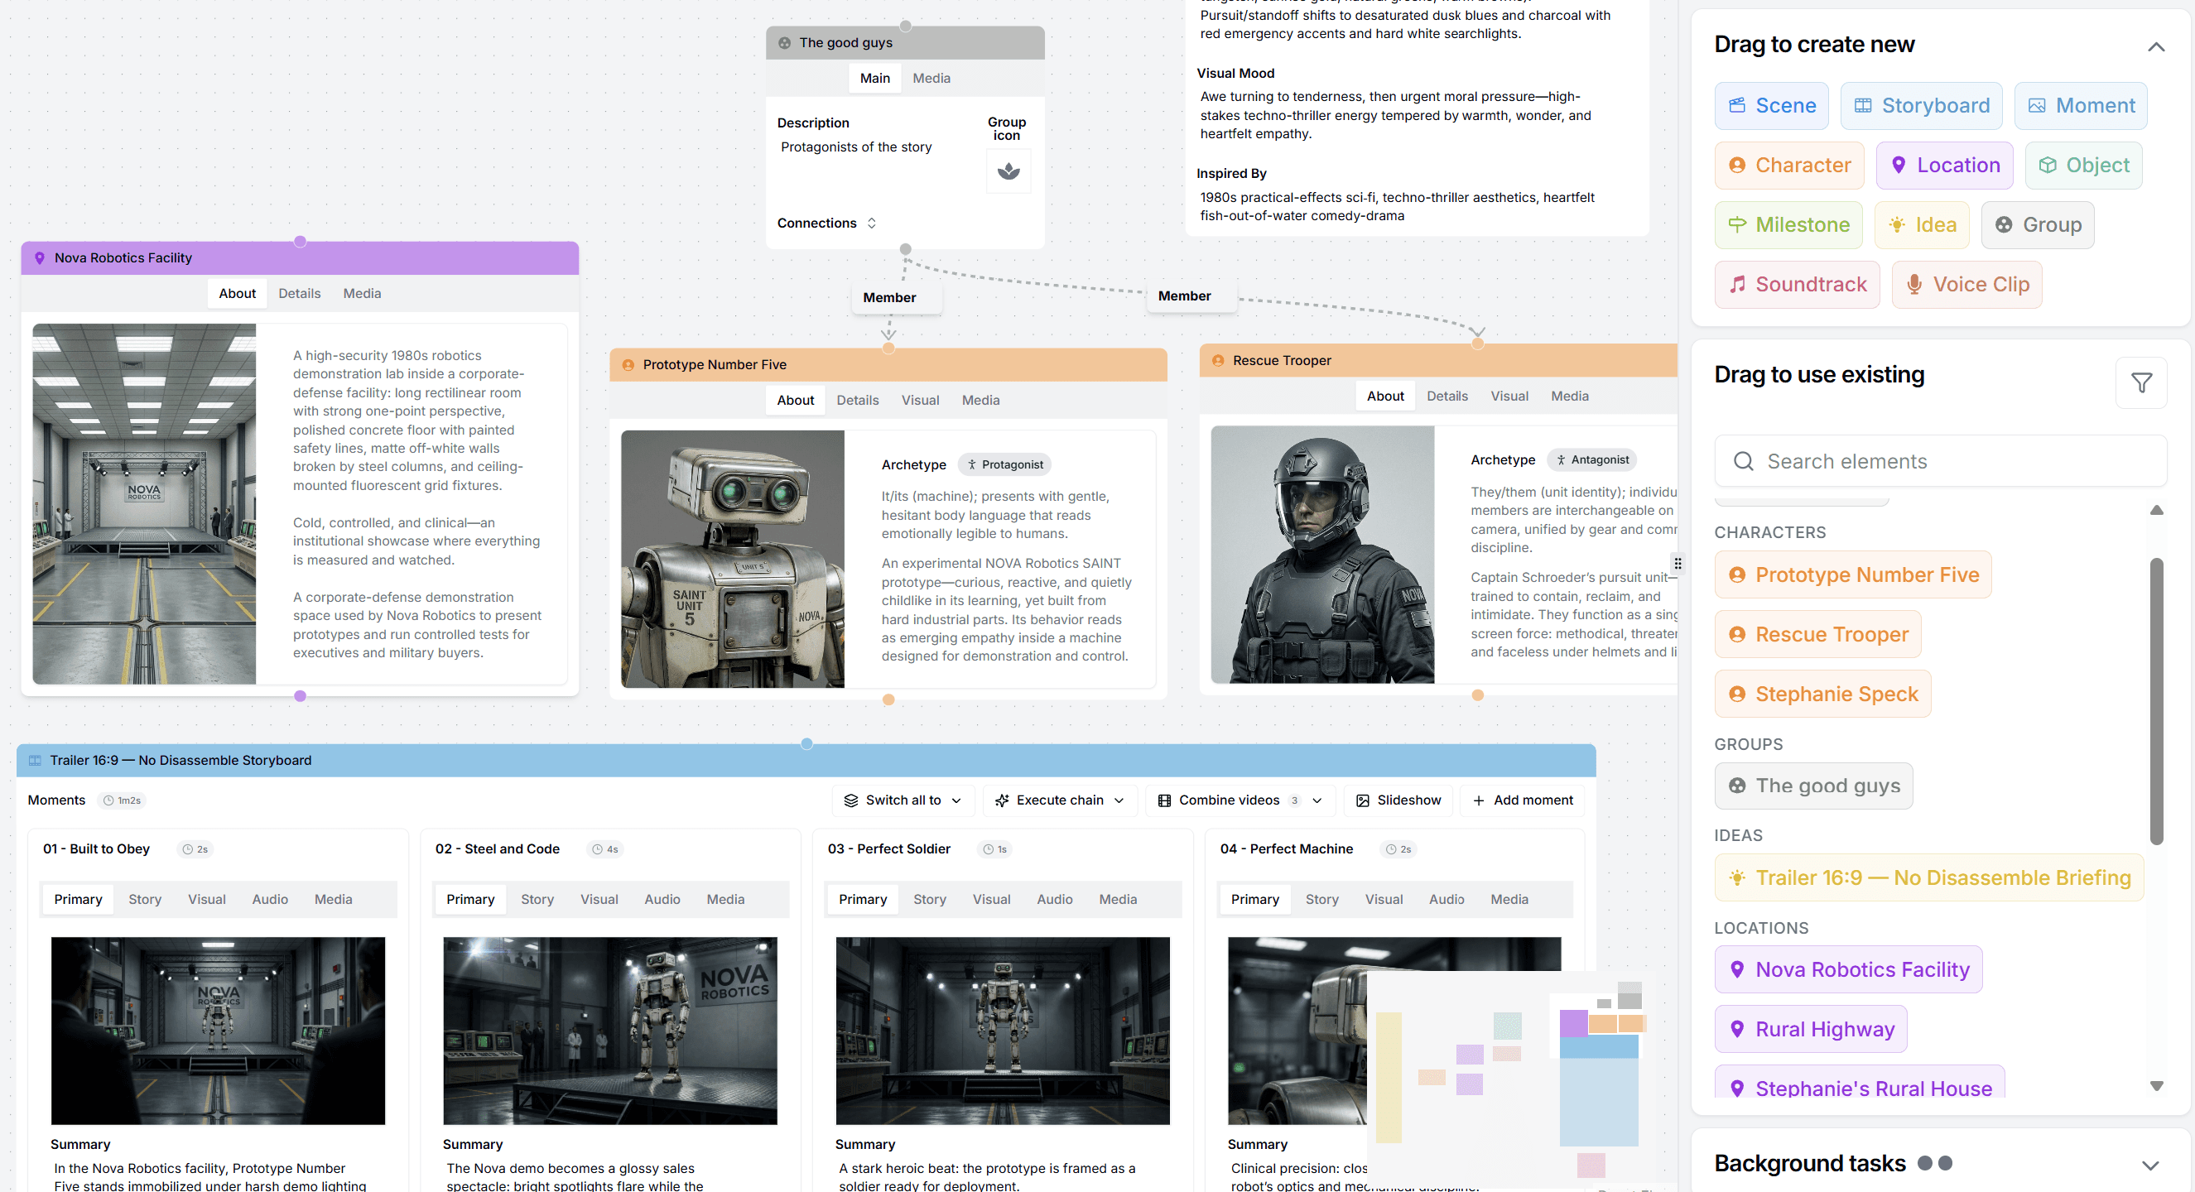Image resolution: width=2195 pixels, height=1192 pixels.
Task: Open the 02 - Steel and Code moment image
Action: point(610,1031)
